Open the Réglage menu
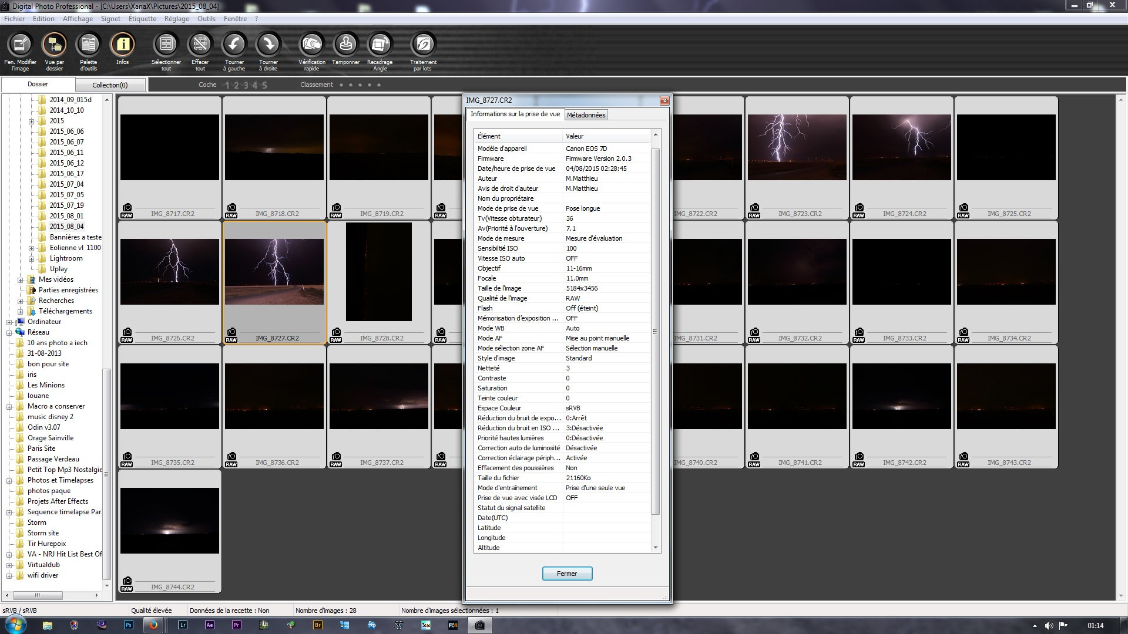Image resolution: width=1128 pixels, height=634 pixels. (x=176, y=19)
